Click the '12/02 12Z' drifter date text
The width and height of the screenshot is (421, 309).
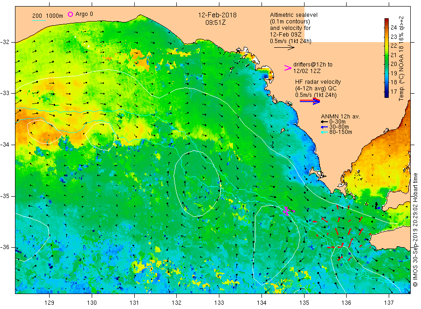pyautogui.click(x=307, y=71)
